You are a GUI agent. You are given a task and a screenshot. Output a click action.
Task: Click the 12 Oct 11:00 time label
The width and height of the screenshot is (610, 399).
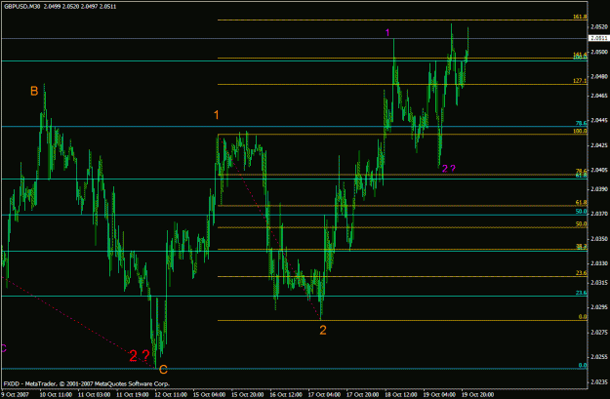pyautogui.click(x=171, y=394)
